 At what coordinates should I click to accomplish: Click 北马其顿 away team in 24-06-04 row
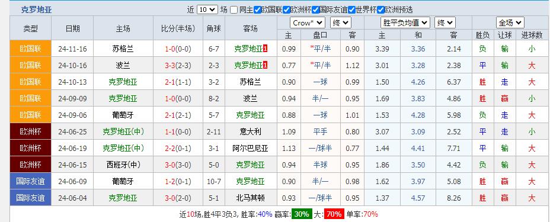pyautogui.click(x=251, y=198)
